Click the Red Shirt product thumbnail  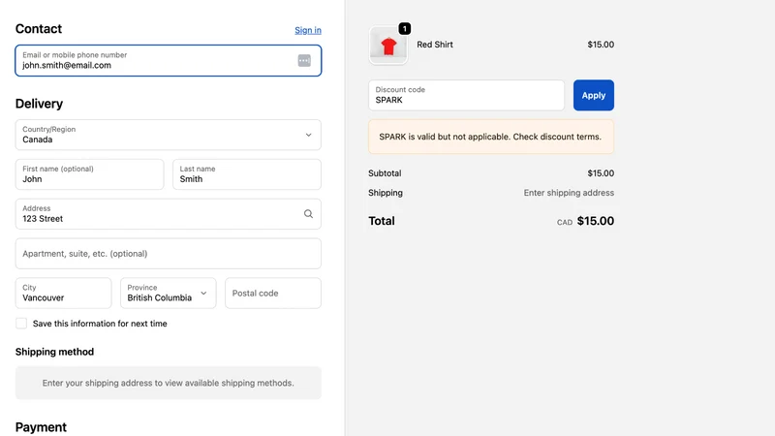pos(388,45)
